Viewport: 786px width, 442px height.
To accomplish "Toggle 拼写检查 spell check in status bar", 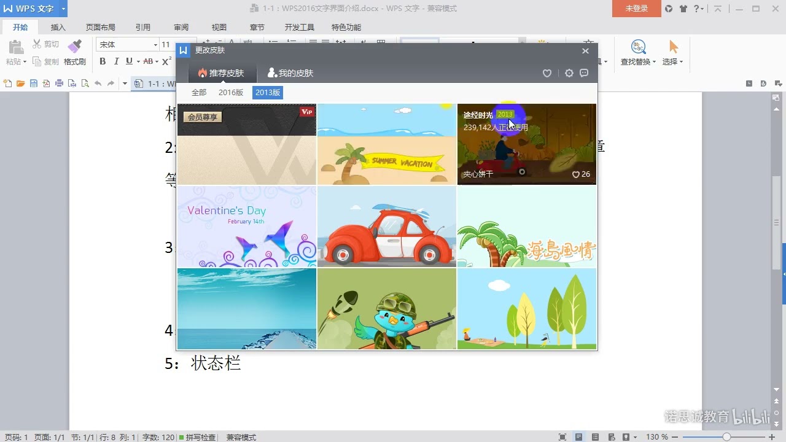I will 197,437.
